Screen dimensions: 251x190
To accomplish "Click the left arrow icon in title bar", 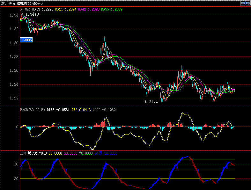I will point(242,3).
